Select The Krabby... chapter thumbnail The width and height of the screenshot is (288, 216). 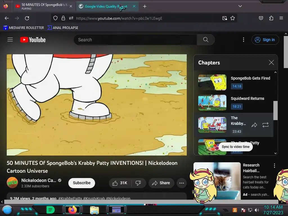pyautogui.click(x=212, y=125)
